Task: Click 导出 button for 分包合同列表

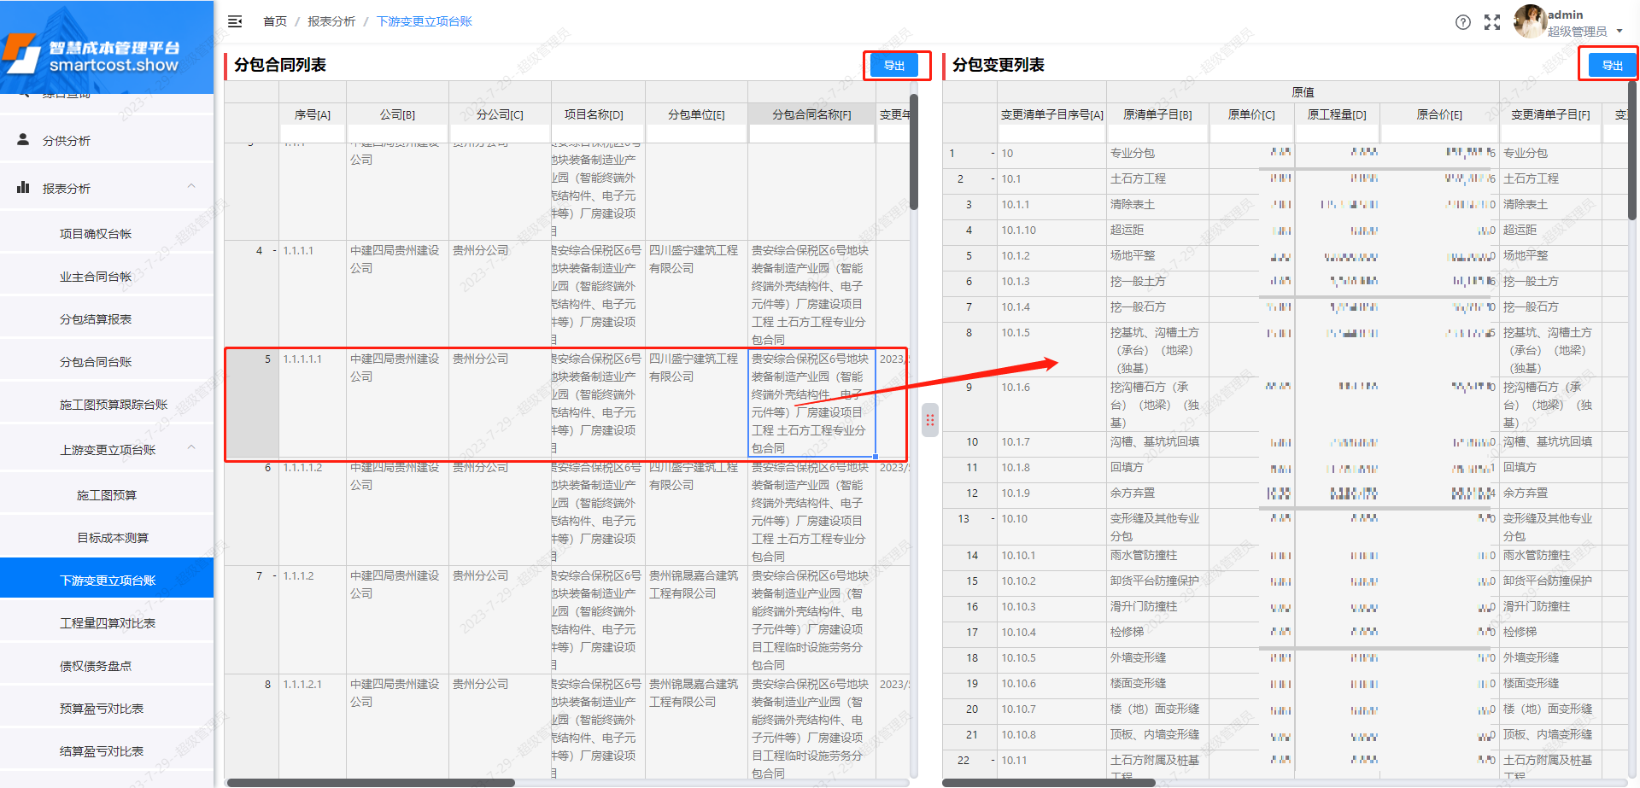Action: 896,65
